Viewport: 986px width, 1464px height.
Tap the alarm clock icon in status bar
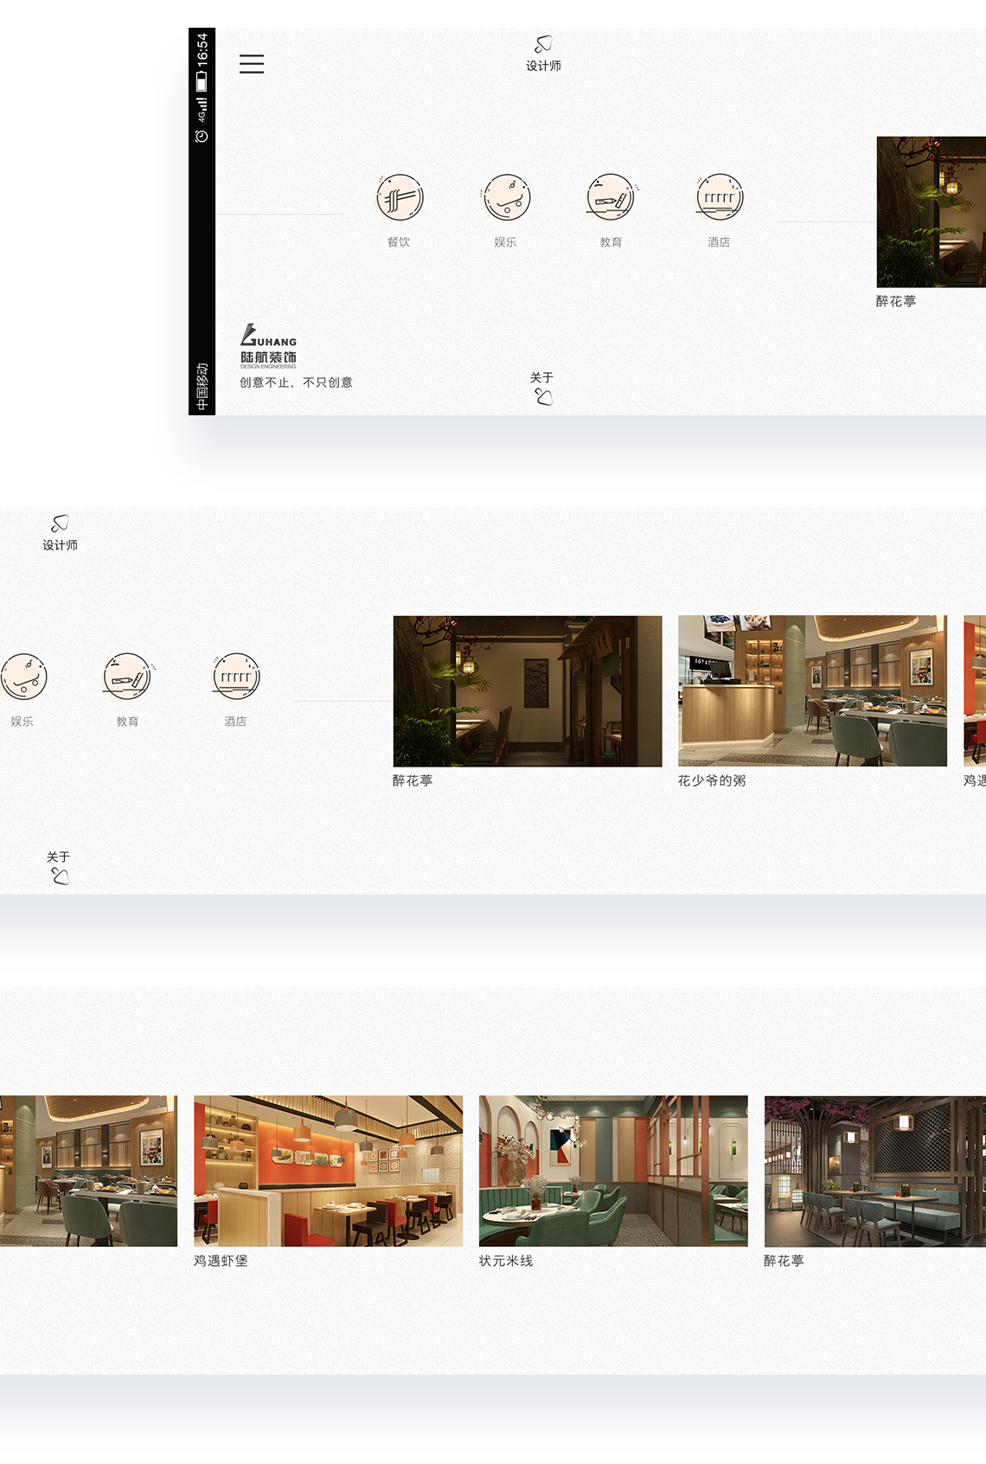point(202,137)
